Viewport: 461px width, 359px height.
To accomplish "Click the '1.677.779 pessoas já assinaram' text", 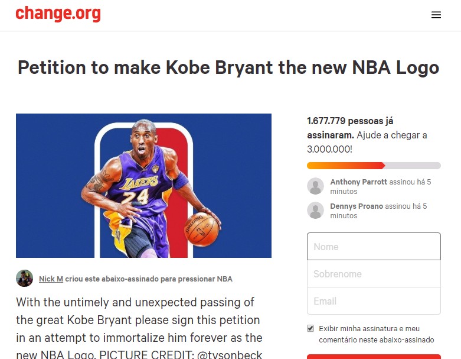I will click(350, 128).
